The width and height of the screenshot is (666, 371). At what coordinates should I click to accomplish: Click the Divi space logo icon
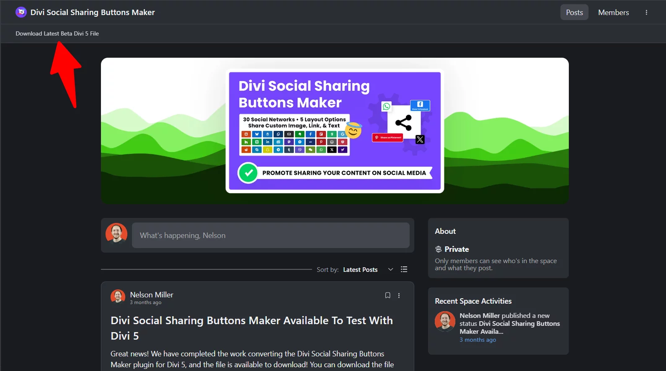(21, 12)
